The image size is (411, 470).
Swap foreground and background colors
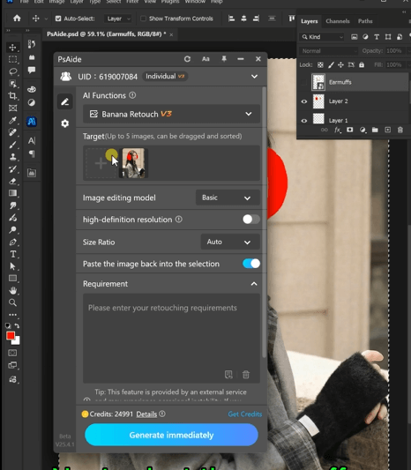click(17, 325)
